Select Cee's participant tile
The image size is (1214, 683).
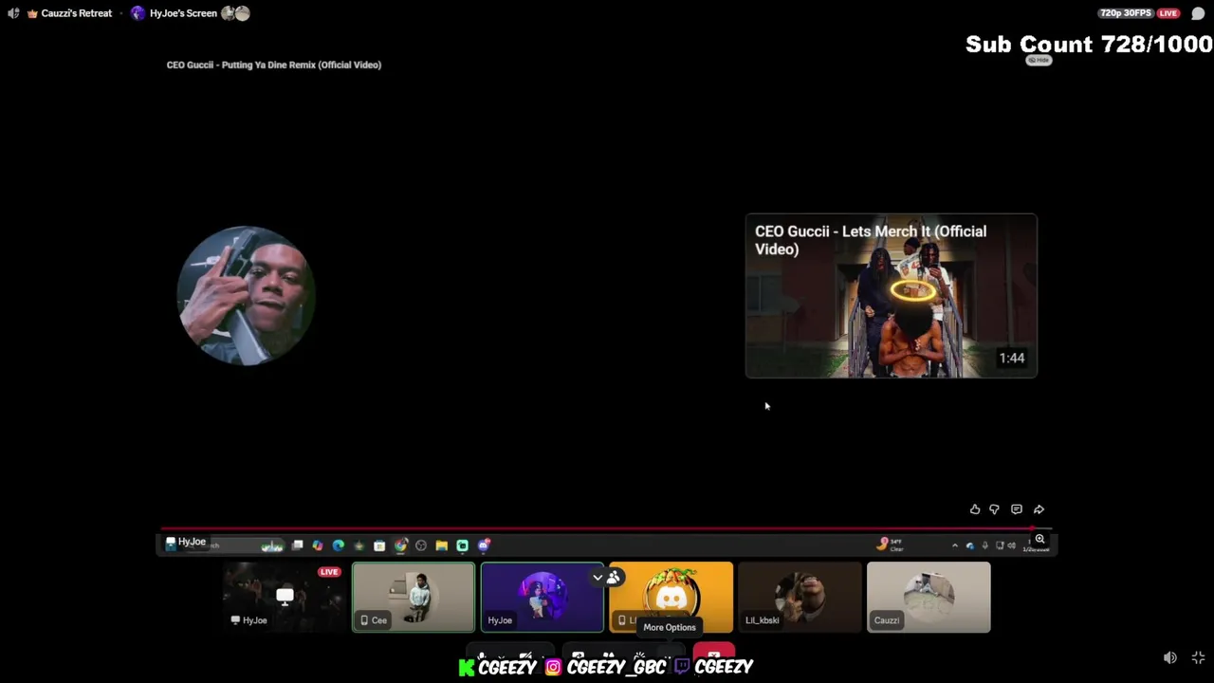coord(414,597)
